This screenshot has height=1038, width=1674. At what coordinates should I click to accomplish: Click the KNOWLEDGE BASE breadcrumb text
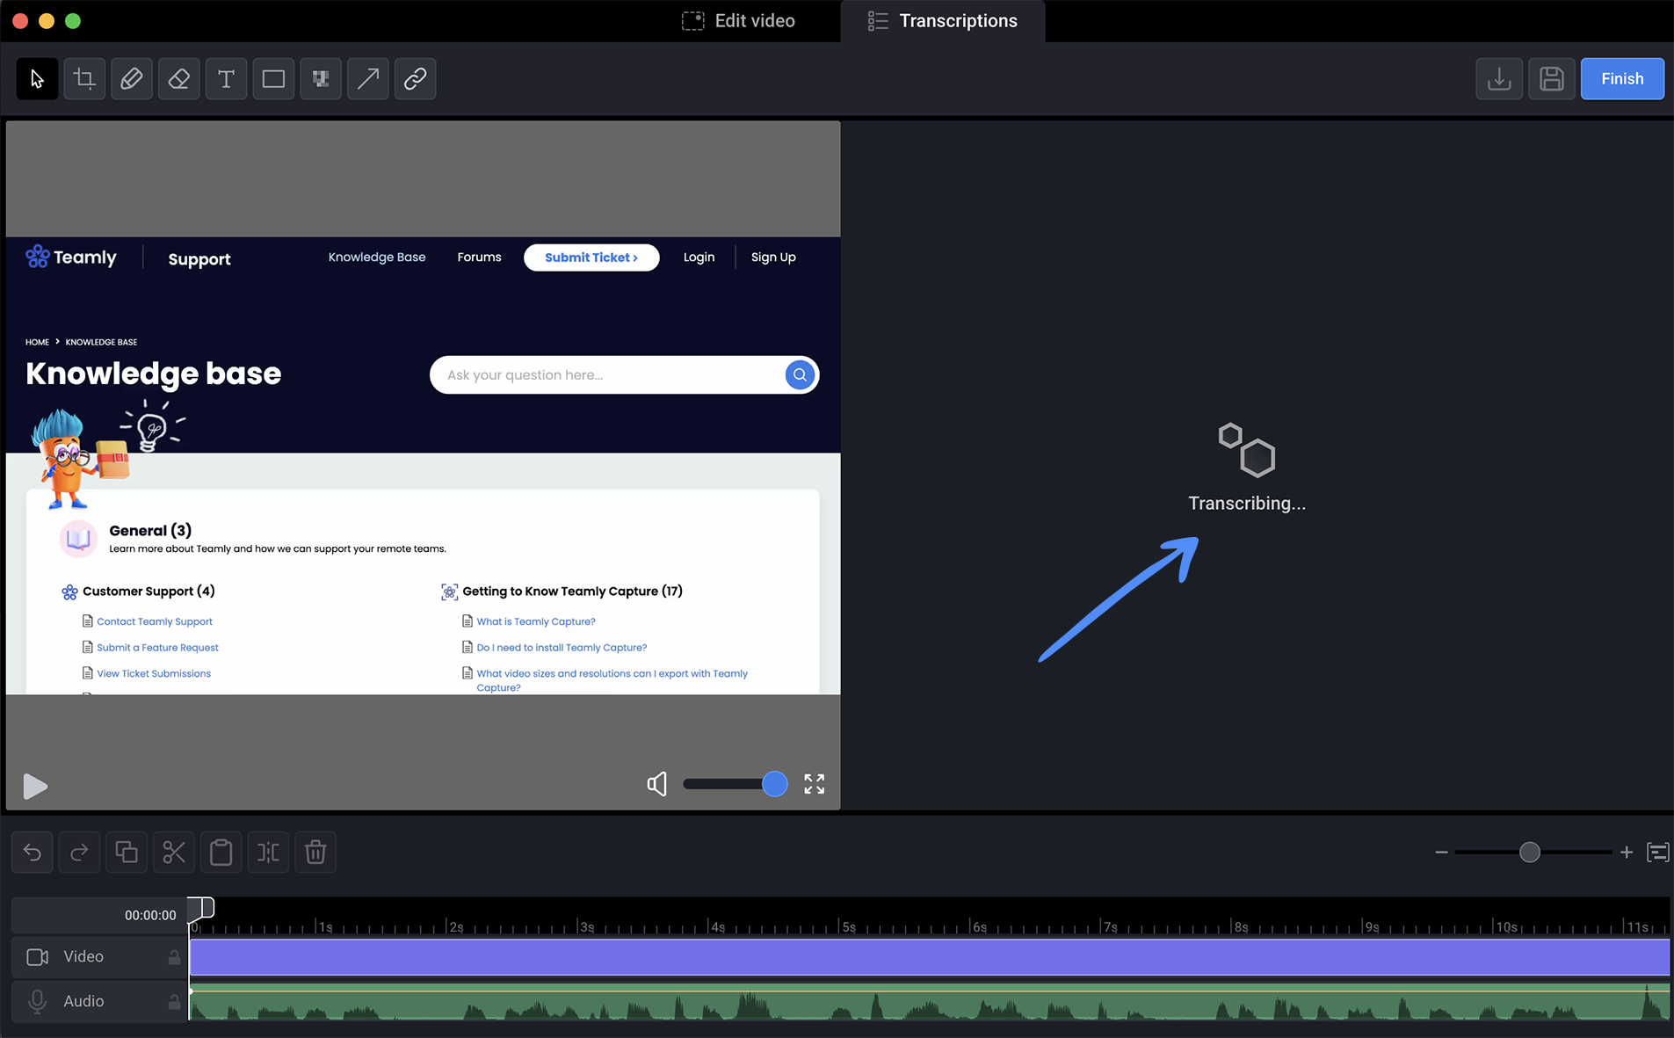point(101,342)
